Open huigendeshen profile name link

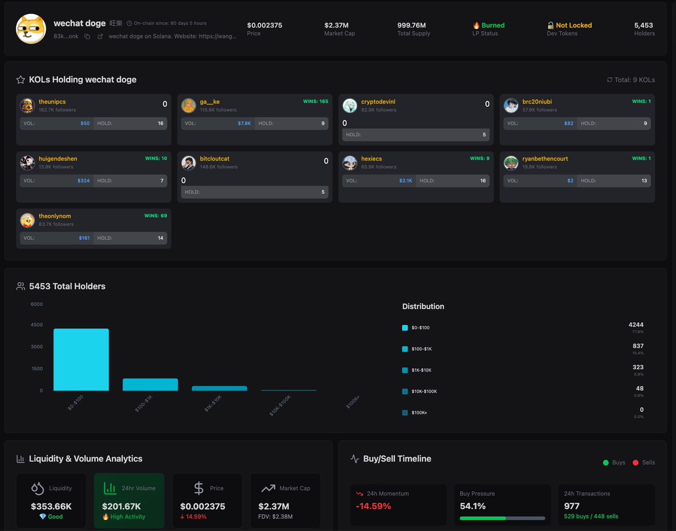tap(58, 159)
